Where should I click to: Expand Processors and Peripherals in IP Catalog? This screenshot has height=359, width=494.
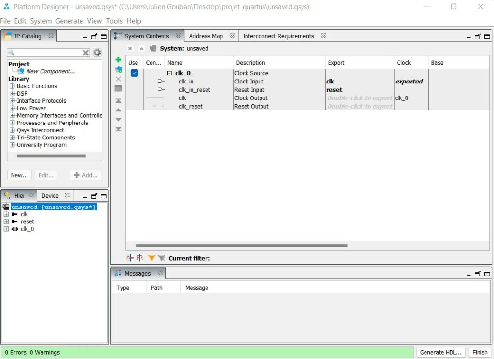(x=12, y=123)
